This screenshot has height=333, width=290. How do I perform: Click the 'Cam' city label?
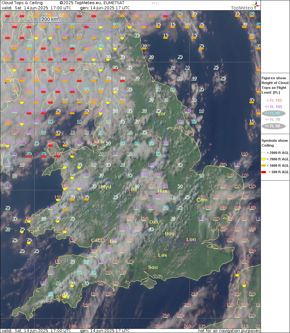[x=202, y=200]
